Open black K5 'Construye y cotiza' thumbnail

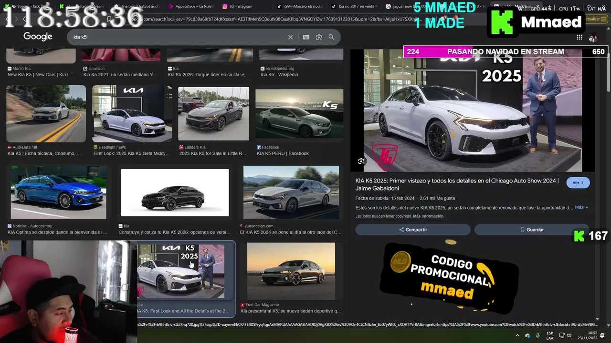pyautogui.click(x=175, y=192)
